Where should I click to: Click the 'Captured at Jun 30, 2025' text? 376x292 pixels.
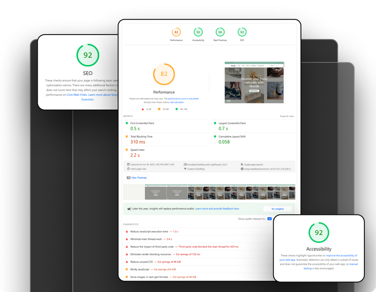point(152,165)
